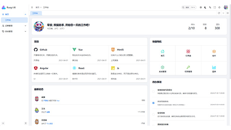This screenshot has width=231, height=130.
Task: Open the Angular project card
Action: [51, 73]
